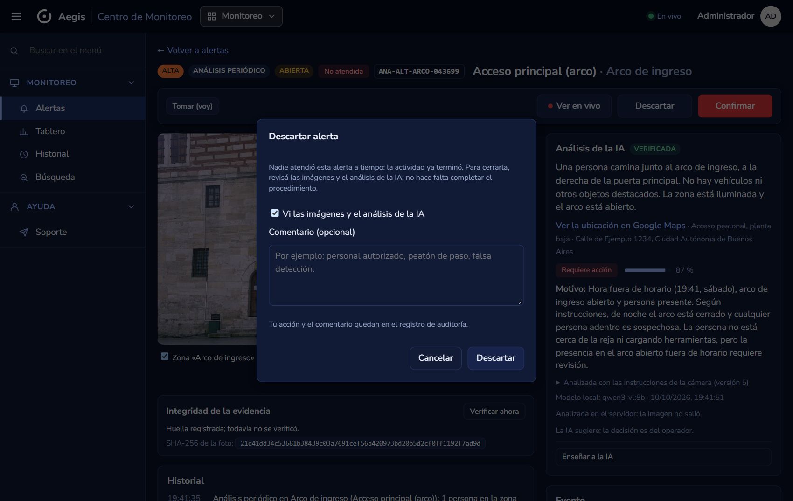Collapse the AYUDA sidebar section
793x501 pixels.
click(131, 206)
